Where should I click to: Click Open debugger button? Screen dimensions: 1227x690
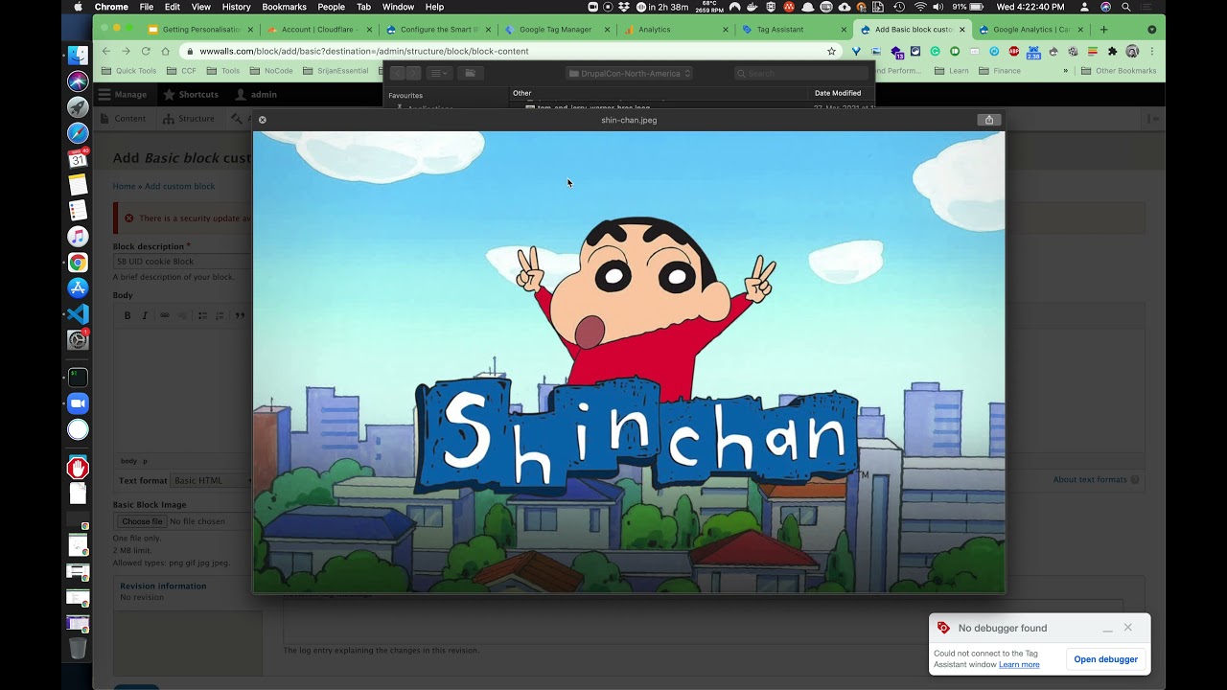coord(1105,659)
